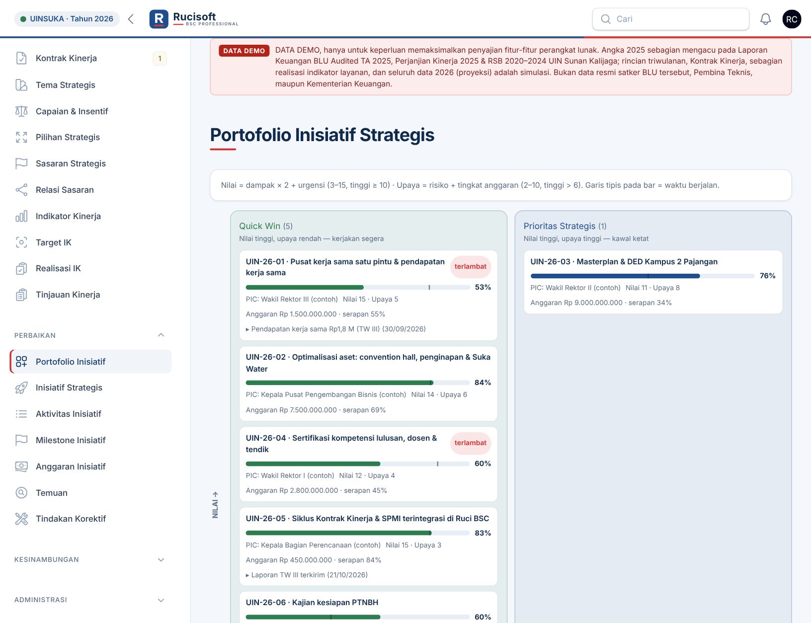Collapse the PERBAIKAN section
811x623 pixels.
point(161,335)
